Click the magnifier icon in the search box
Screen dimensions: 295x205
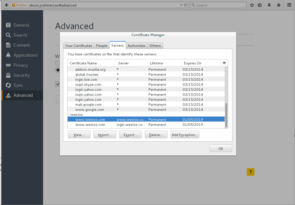point(193,5)
